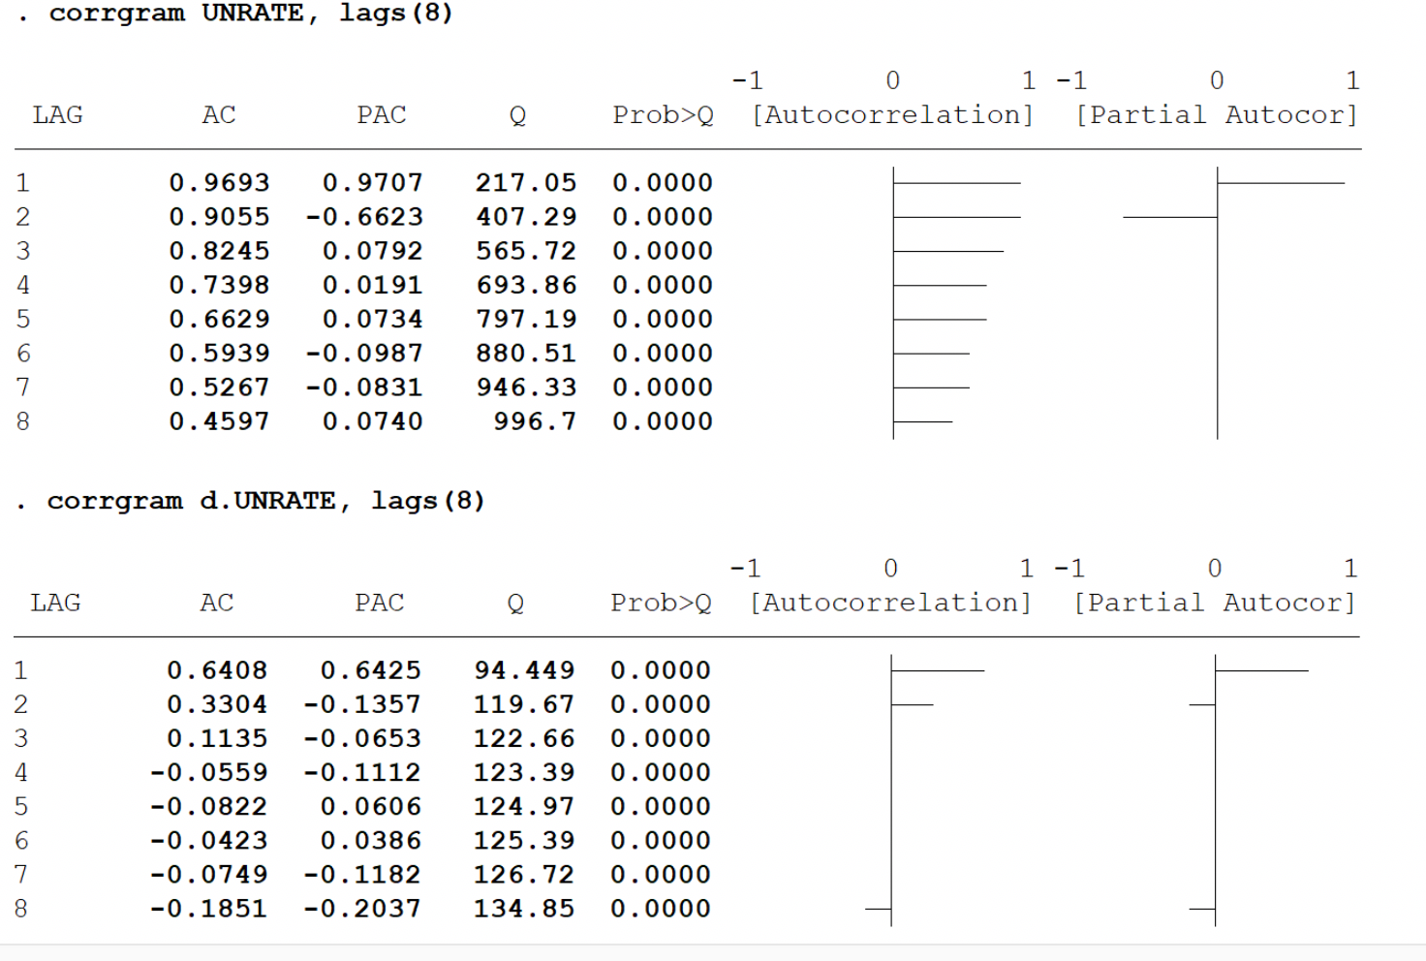Click the Q statistic 565.72

pos(526,251)
